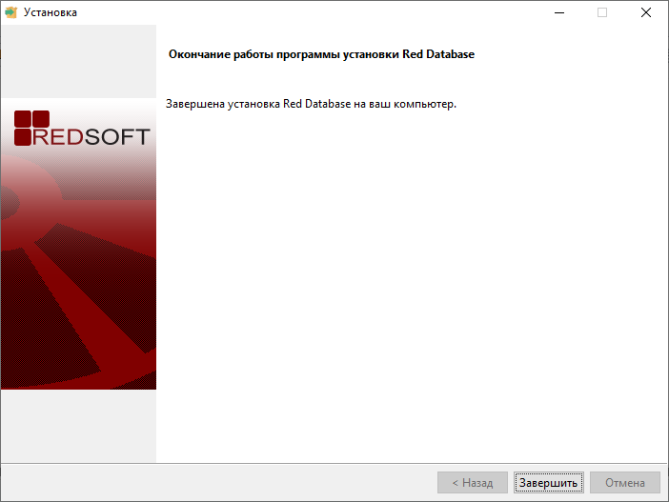
Task: Click the window title 'Установка'
Action: tap(51, 12)
